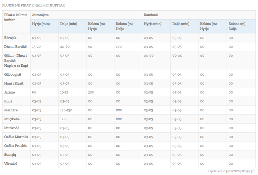Select the Merdarë row label
Screen dimensions: 258x175
11,110
